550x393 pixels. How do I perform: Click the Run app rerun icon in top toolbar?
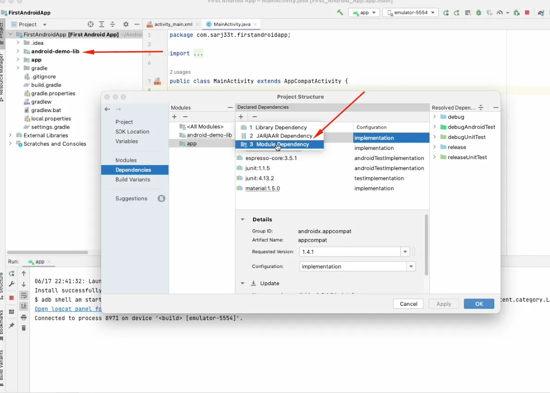tap(446, 12)
